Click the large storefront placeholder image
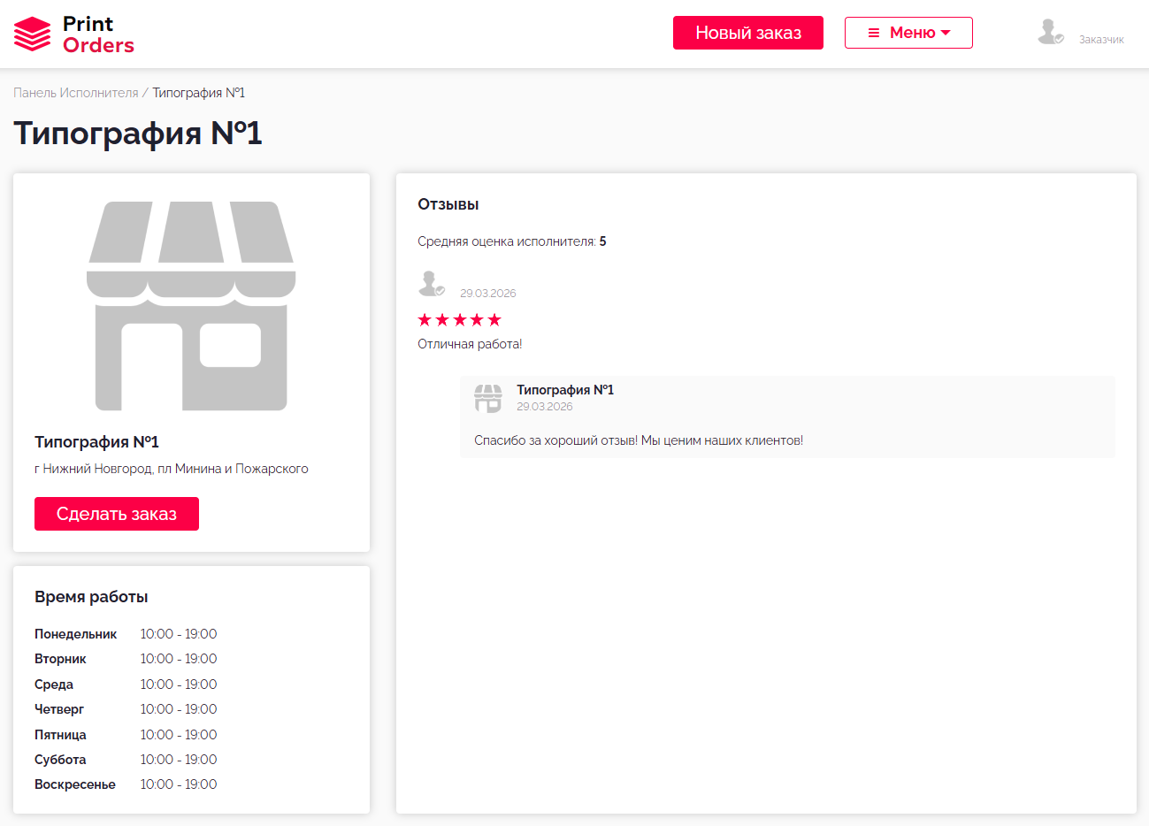This screenshot has height=826, width=1149. point(191,306)
